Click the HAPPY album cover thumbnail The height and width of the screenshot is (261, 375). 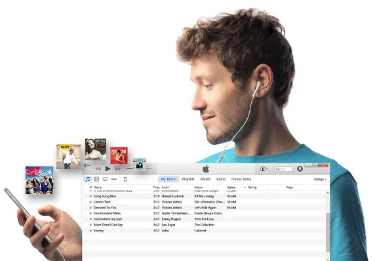point(68,157)
